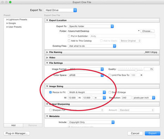
Task: Click the file size limit field
Action: point(135,75)
